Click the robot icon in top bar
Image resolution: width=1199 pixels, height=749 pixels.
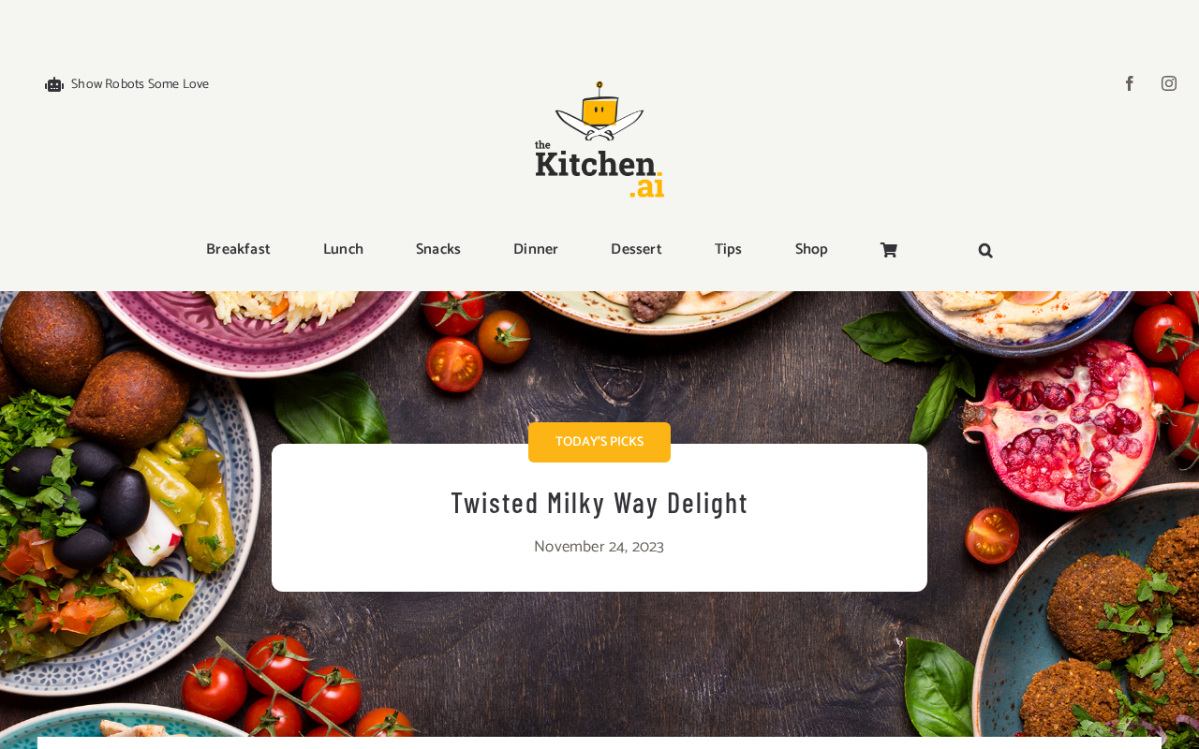coord(54,85)
